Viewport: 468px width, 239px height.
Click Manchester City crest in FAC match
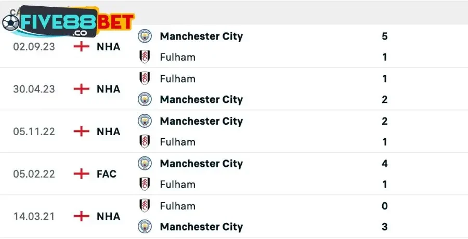145,164
